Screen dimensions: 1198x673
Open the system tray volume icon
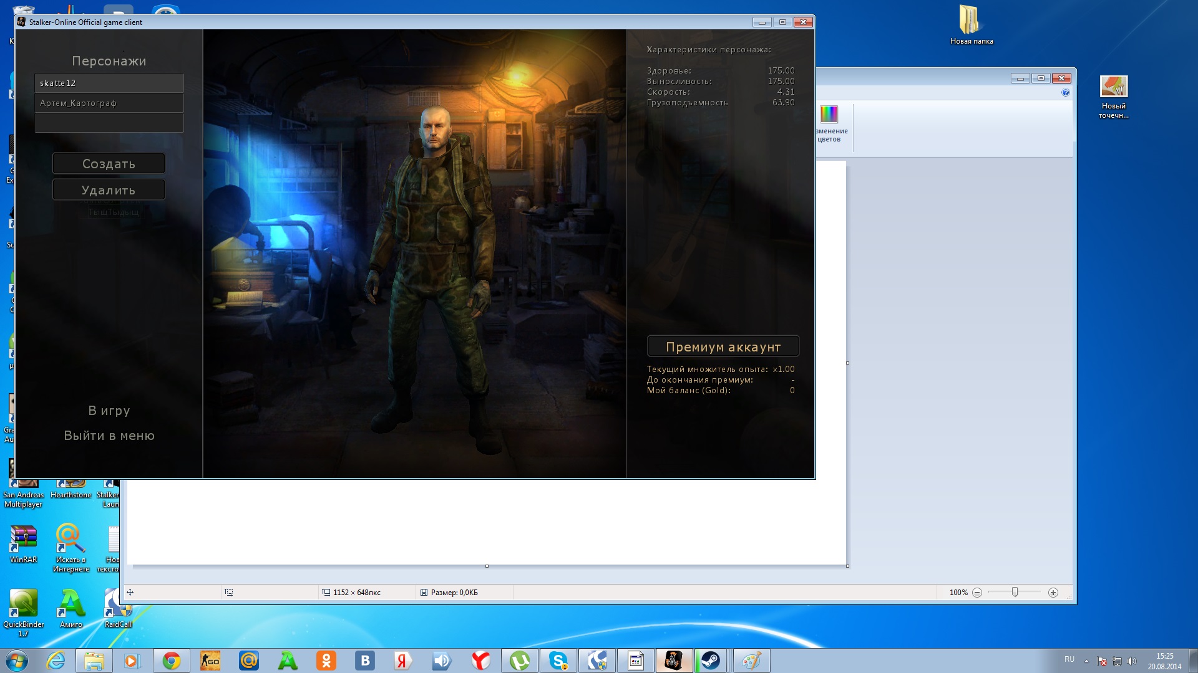[x=1132, y=661]
